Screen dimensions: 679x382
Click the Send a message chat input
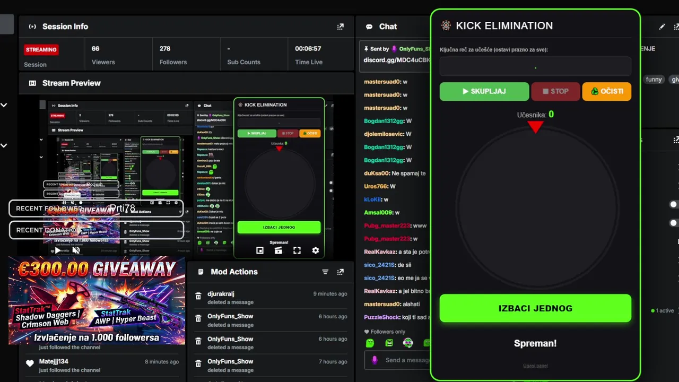click(407, 360)
